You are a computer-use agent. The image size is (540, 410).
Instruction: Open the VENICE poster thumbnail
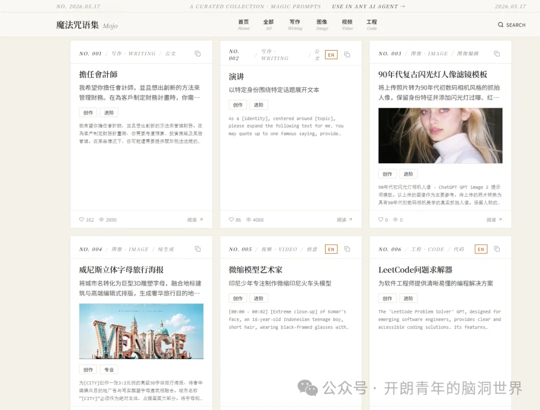pyautogui.click(x=141, y=331)
